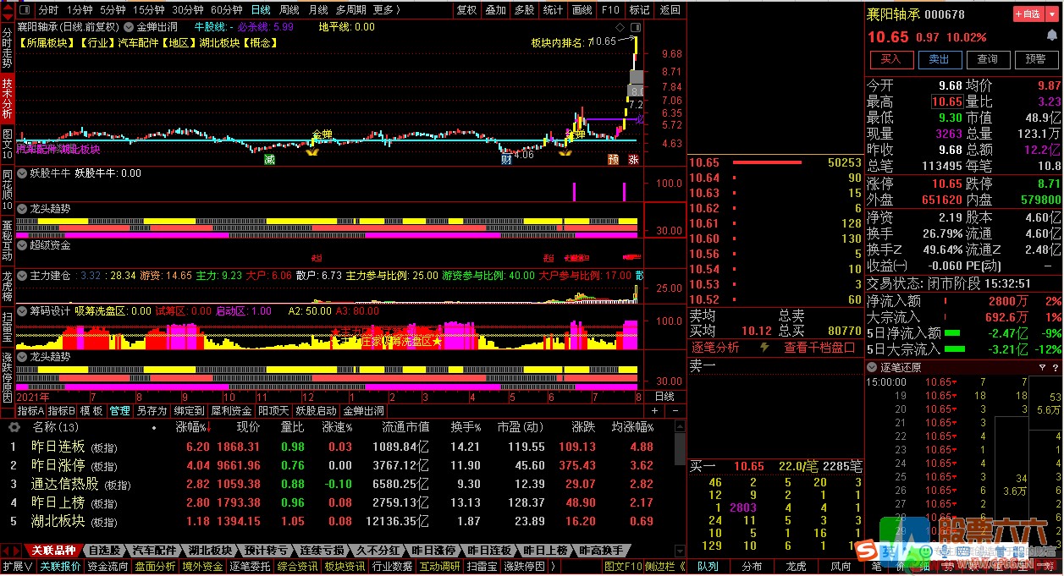This screenshot has width=1064, height=576.
Task: Click the panel layout icon left of 分时
Action: (x=25, y=10)
